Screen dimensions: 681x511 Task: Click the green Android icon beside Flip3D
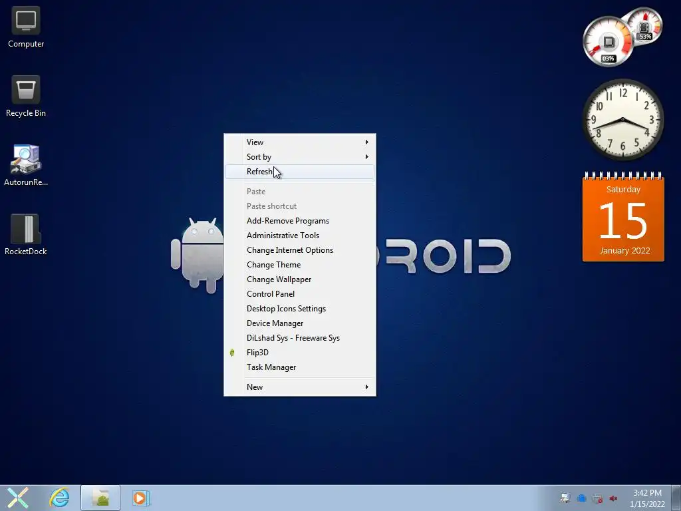point(232,353)
